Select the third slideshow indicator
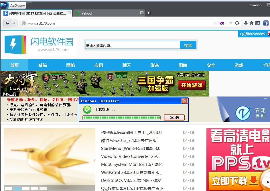Screen dimensions: 270x191 (26, 189)
